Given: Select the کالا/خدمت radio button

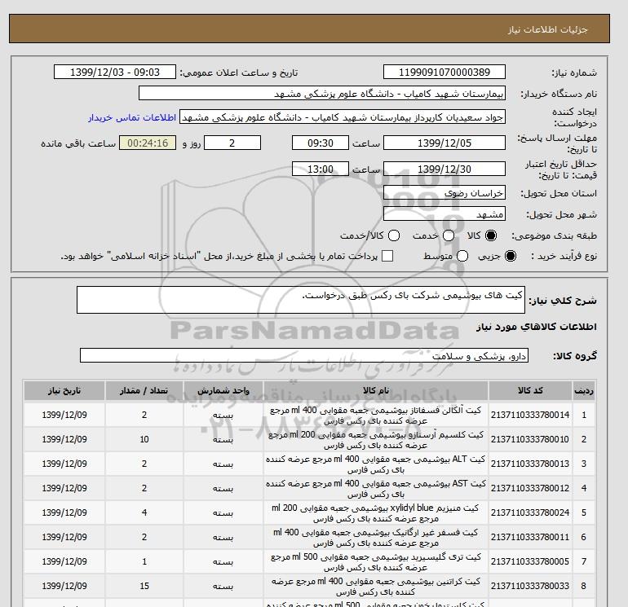Looking at the screenshot, I should [x=394, y=235].
